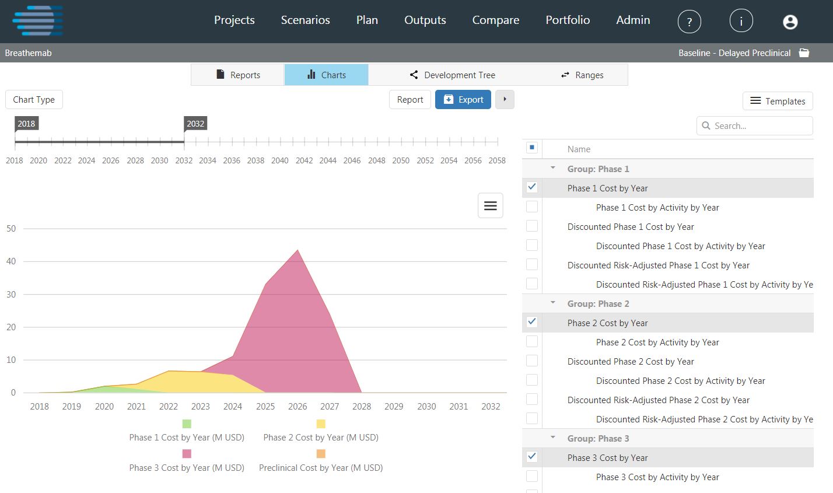Screen dimensions: 833x493
Task: Click the Preclinical Cost by Year legend label
Action: coord(321,467)
